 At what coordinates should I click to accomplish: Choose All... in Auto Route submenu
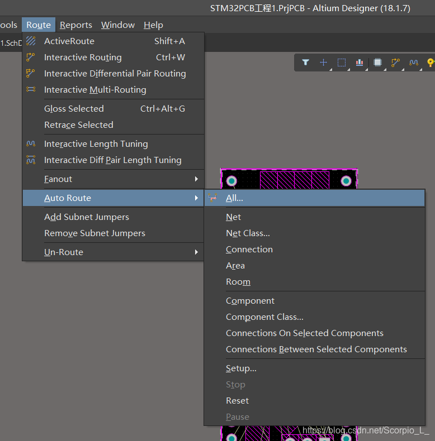tap(315, 198)
